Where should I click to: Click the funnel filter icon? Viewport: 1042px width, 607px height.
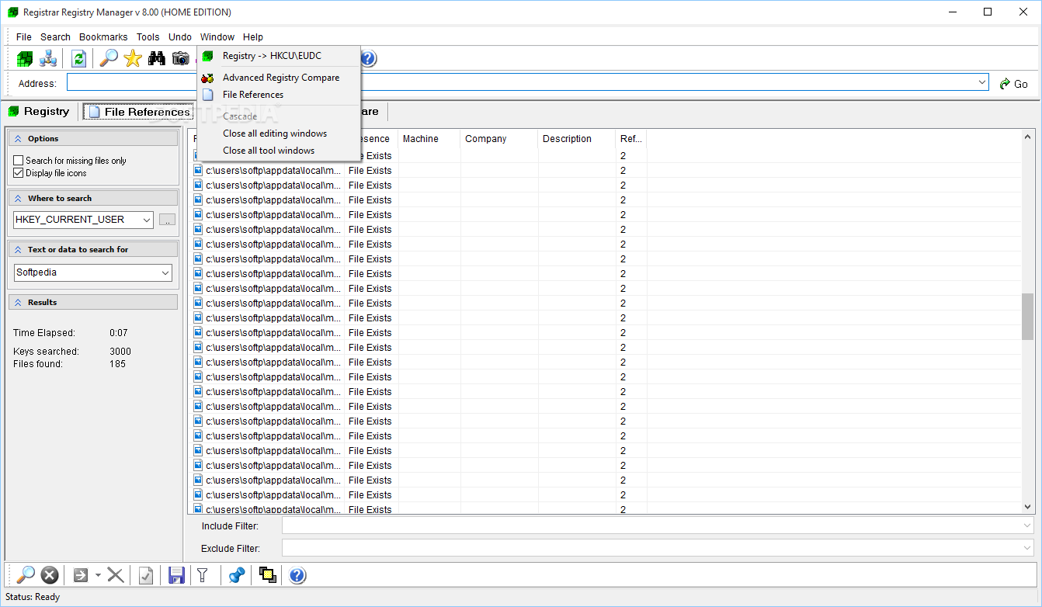(x=203, y=575)
